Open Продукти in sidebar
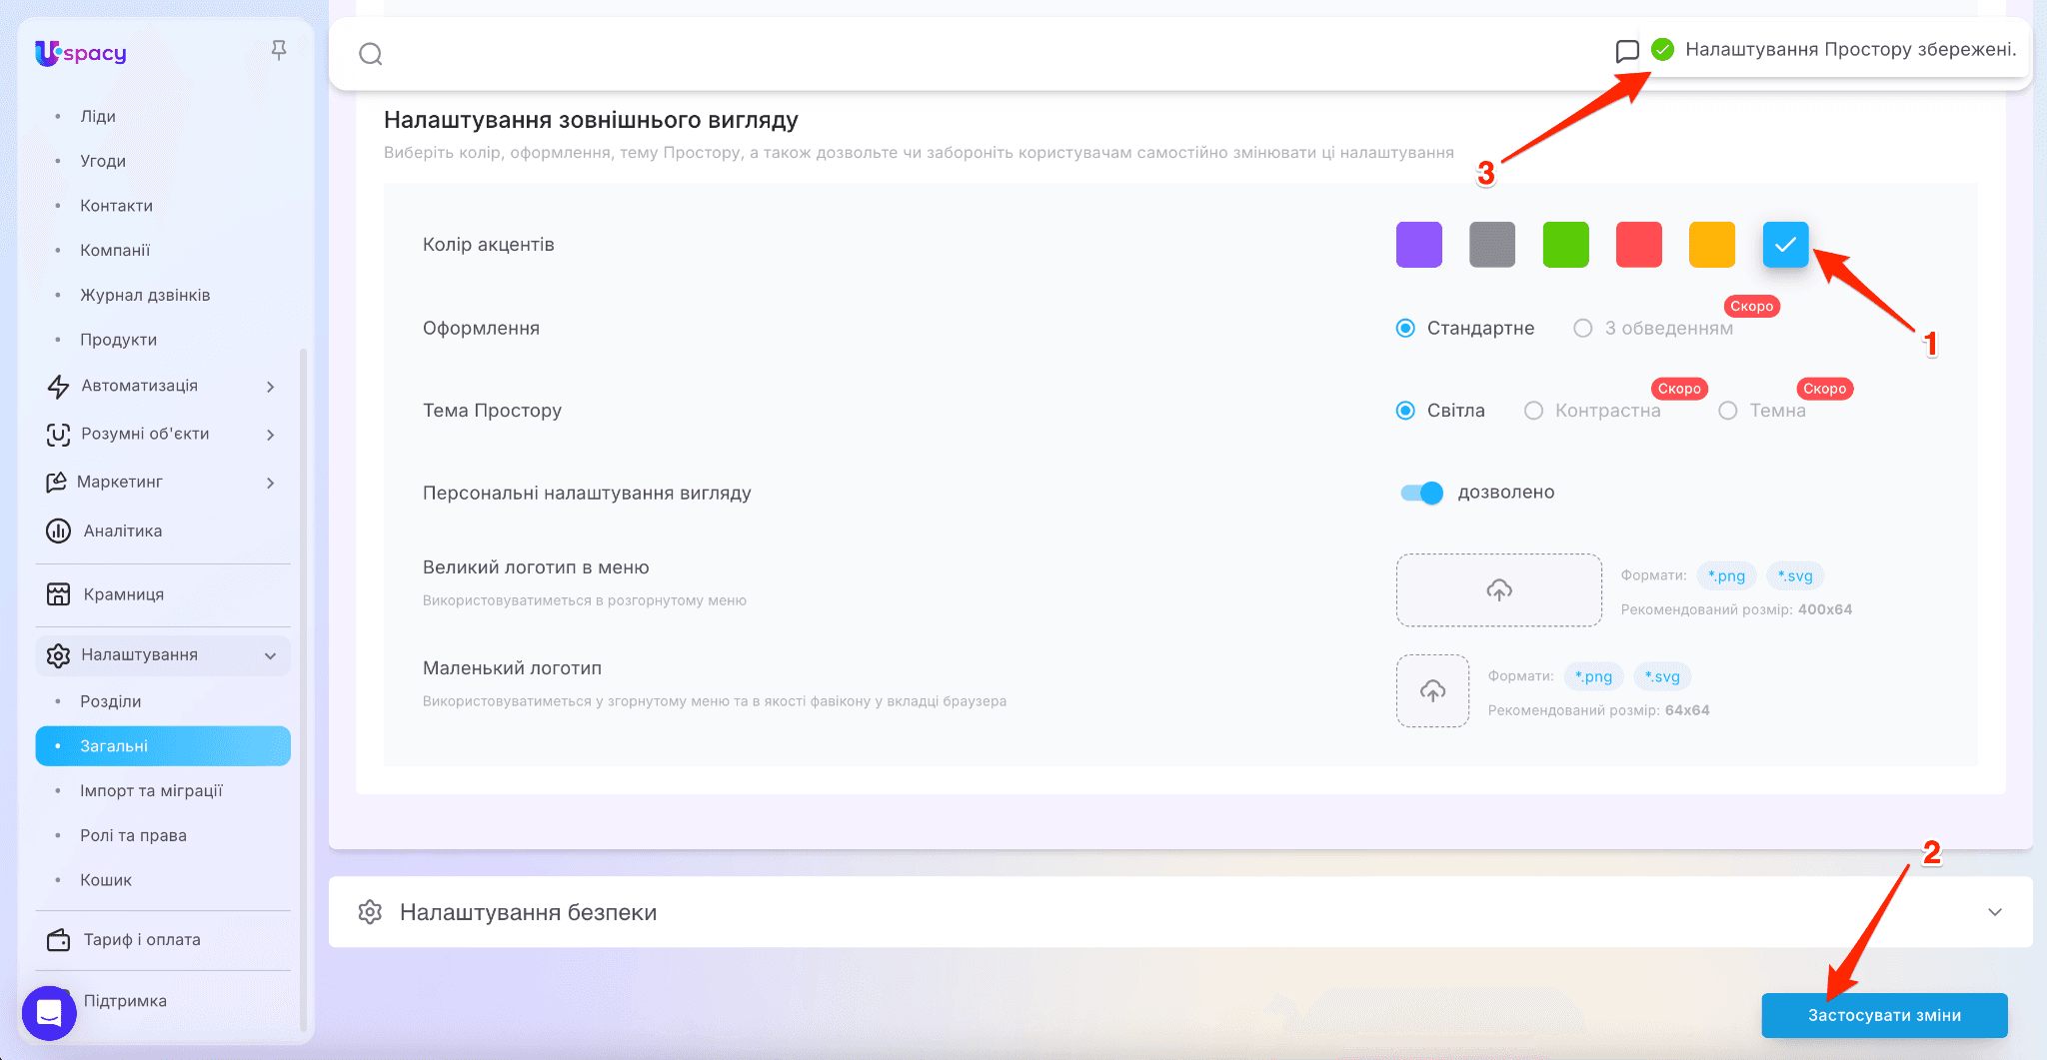 pyautogui.click(x=118, y=340)
